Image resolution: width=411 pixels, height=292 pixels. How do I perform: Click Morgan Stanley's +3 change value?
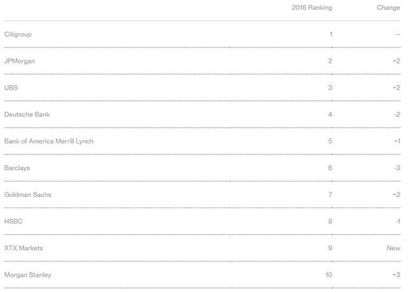[x=396, y=275]
